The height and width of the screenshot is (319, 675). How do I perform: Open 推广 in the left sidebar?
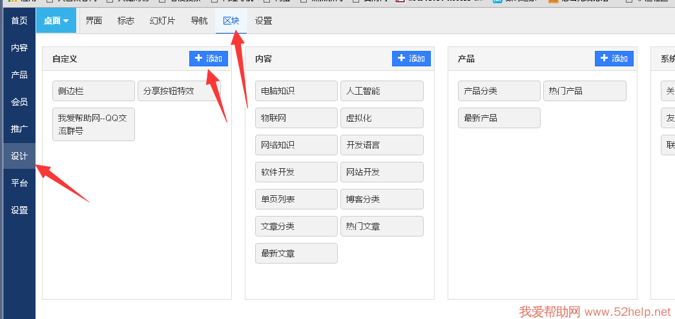coord(19,129)
